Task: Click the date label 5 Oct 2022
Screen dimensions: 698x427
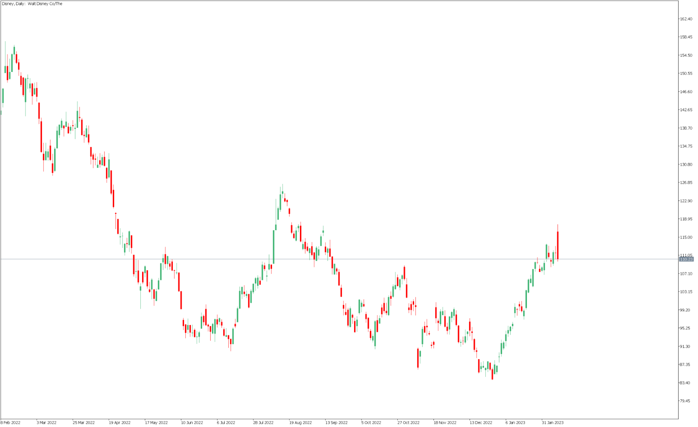Action: point(371,422)
